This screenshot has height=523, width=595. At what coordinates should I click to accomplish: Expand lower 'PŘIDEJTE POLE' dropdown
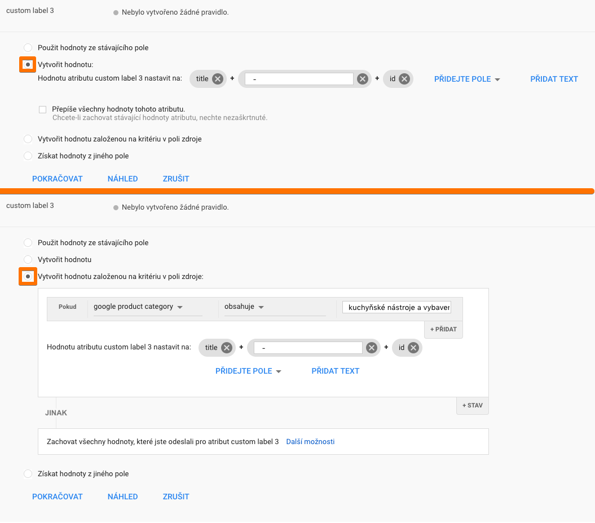(x=248, y=371)
